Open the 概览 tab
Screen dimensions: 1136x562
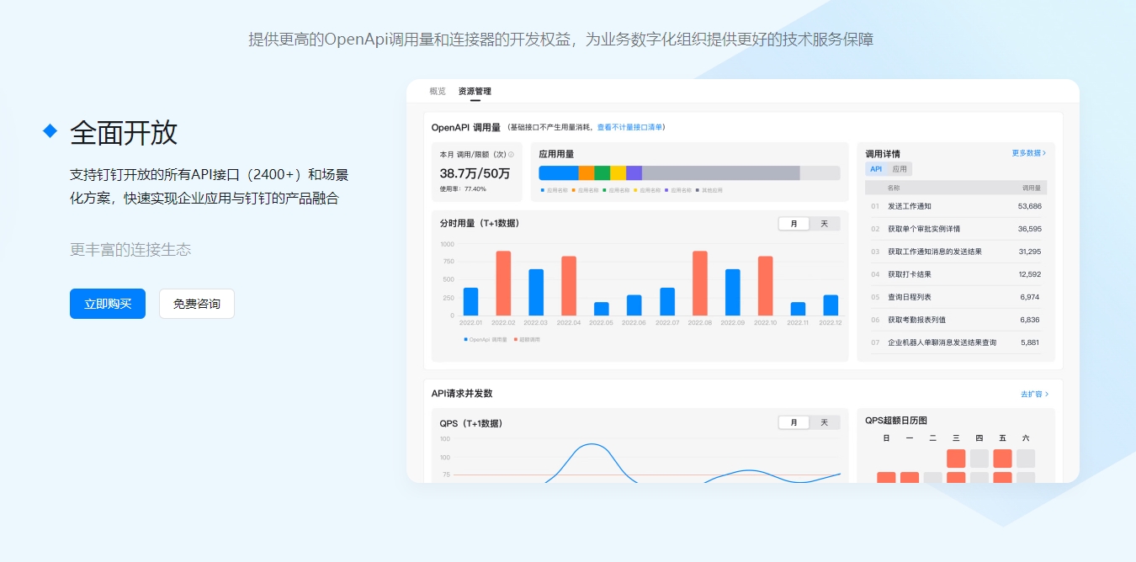click(438, 91)
